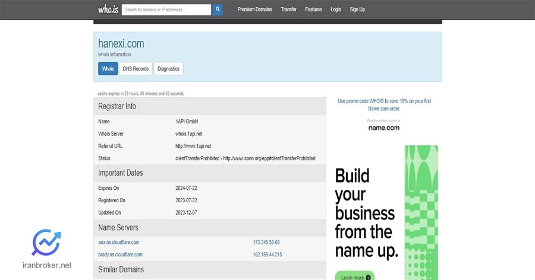Click the hanexi.com domain heading
535x280 pixels.
click(121, 43)
